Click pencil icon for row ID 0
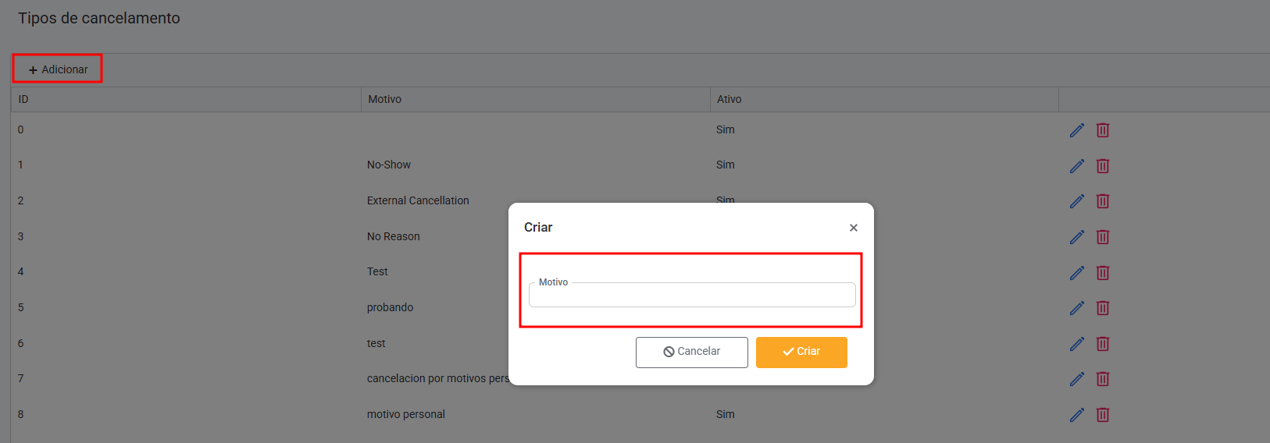The image size is (1270, 443). tap(1076, 130)
